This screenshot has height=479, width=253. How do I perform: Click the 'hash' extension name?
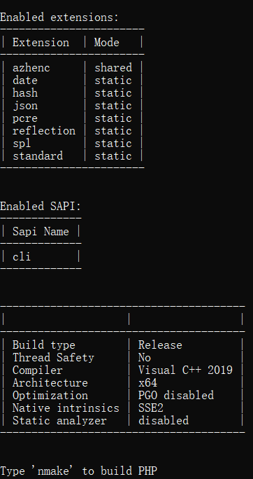coord(25,93)
